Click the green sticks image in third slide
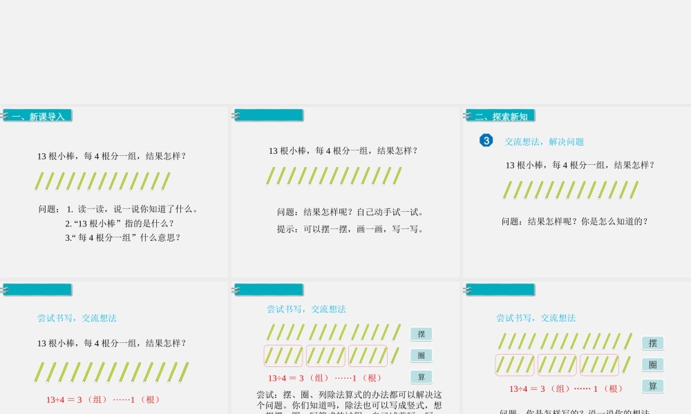691x414 pixels. click(x=570, y=190)
